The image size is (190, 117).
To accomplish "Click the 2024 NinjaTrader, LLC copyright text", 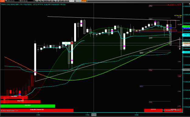I will coord(9,111).
